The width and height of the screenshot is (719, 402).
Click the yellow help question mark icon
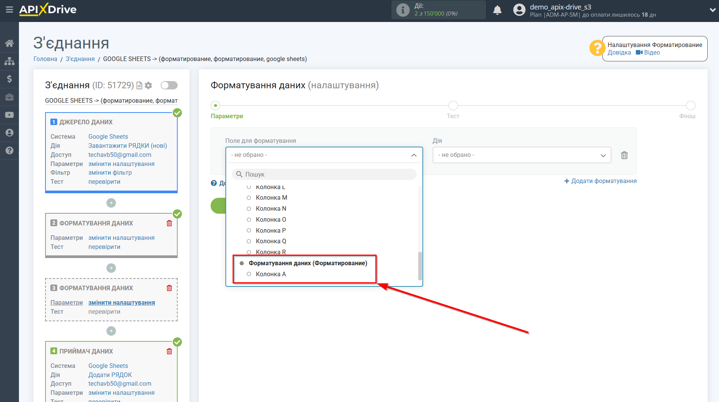(597, 48)
